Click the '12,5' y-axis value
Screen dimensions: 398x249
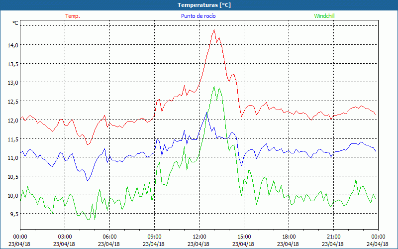click(13, 102)
